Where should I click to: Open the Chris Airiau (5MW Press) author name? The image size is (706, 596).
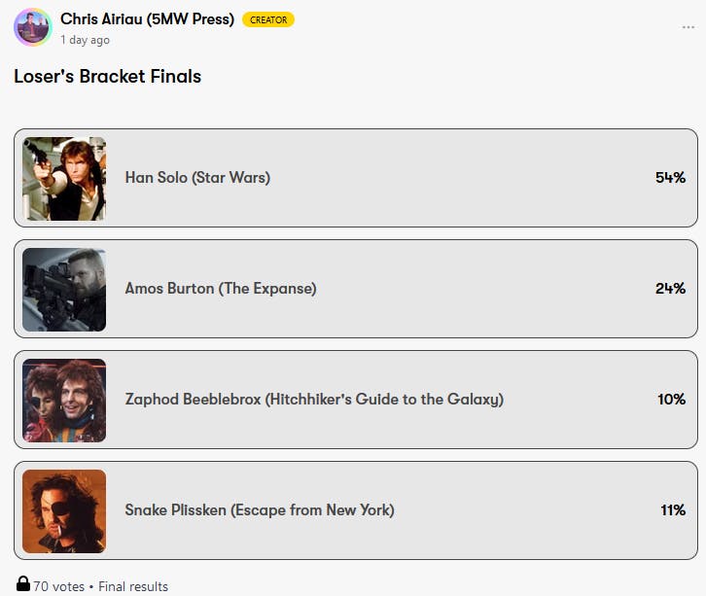pos(147,19)
